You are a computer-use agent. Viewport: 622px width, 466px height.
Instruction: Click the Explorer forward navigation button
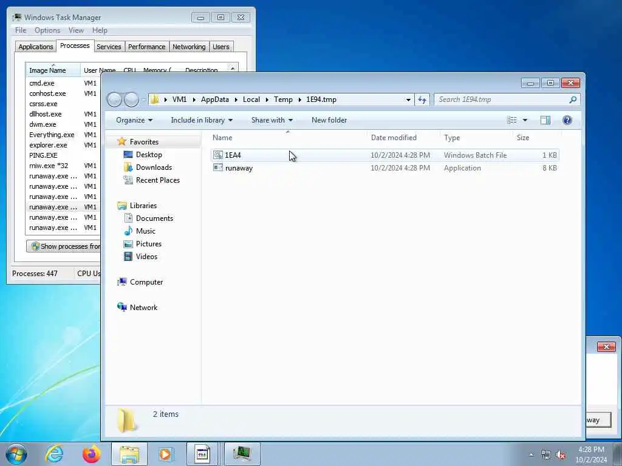tap(131, 100)
